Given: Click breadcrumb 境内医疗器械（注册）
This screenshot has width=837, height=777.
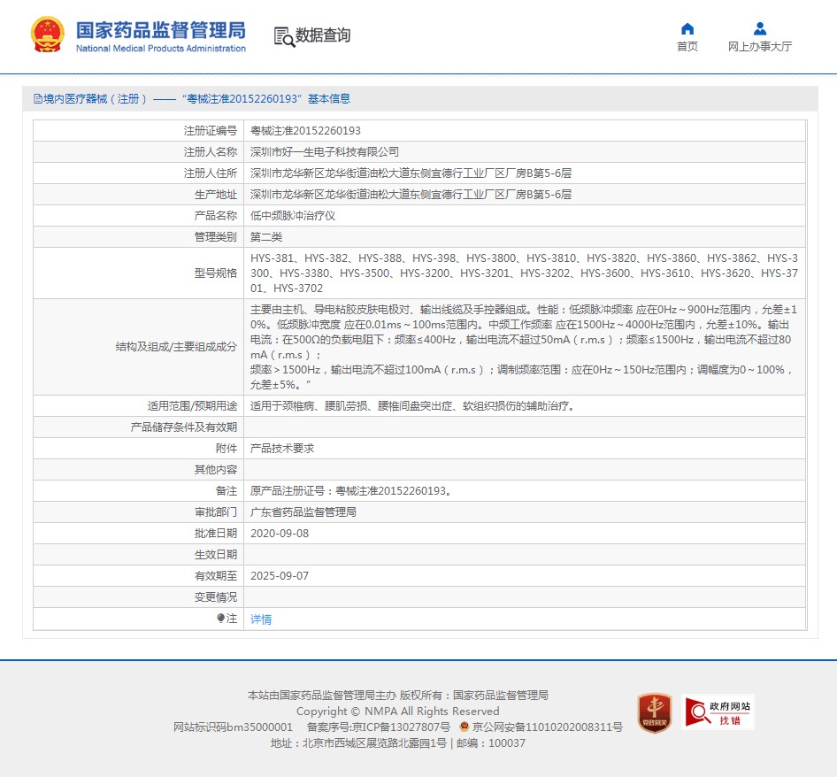Looking at the screenshot, I should pos(95,99).
